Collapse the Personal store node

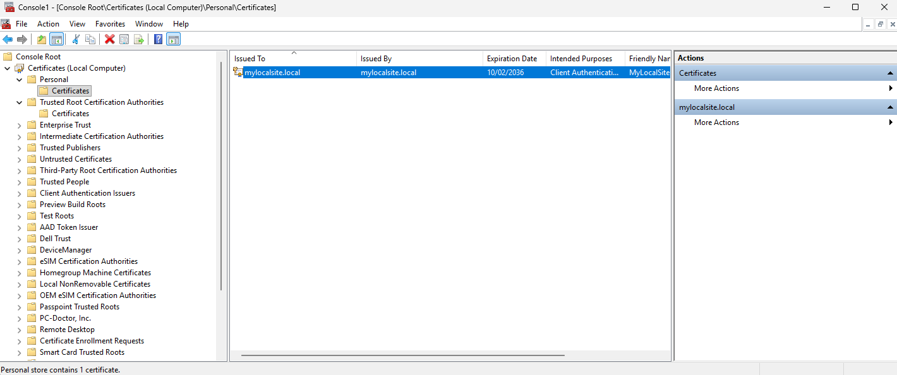click(19, 80)
